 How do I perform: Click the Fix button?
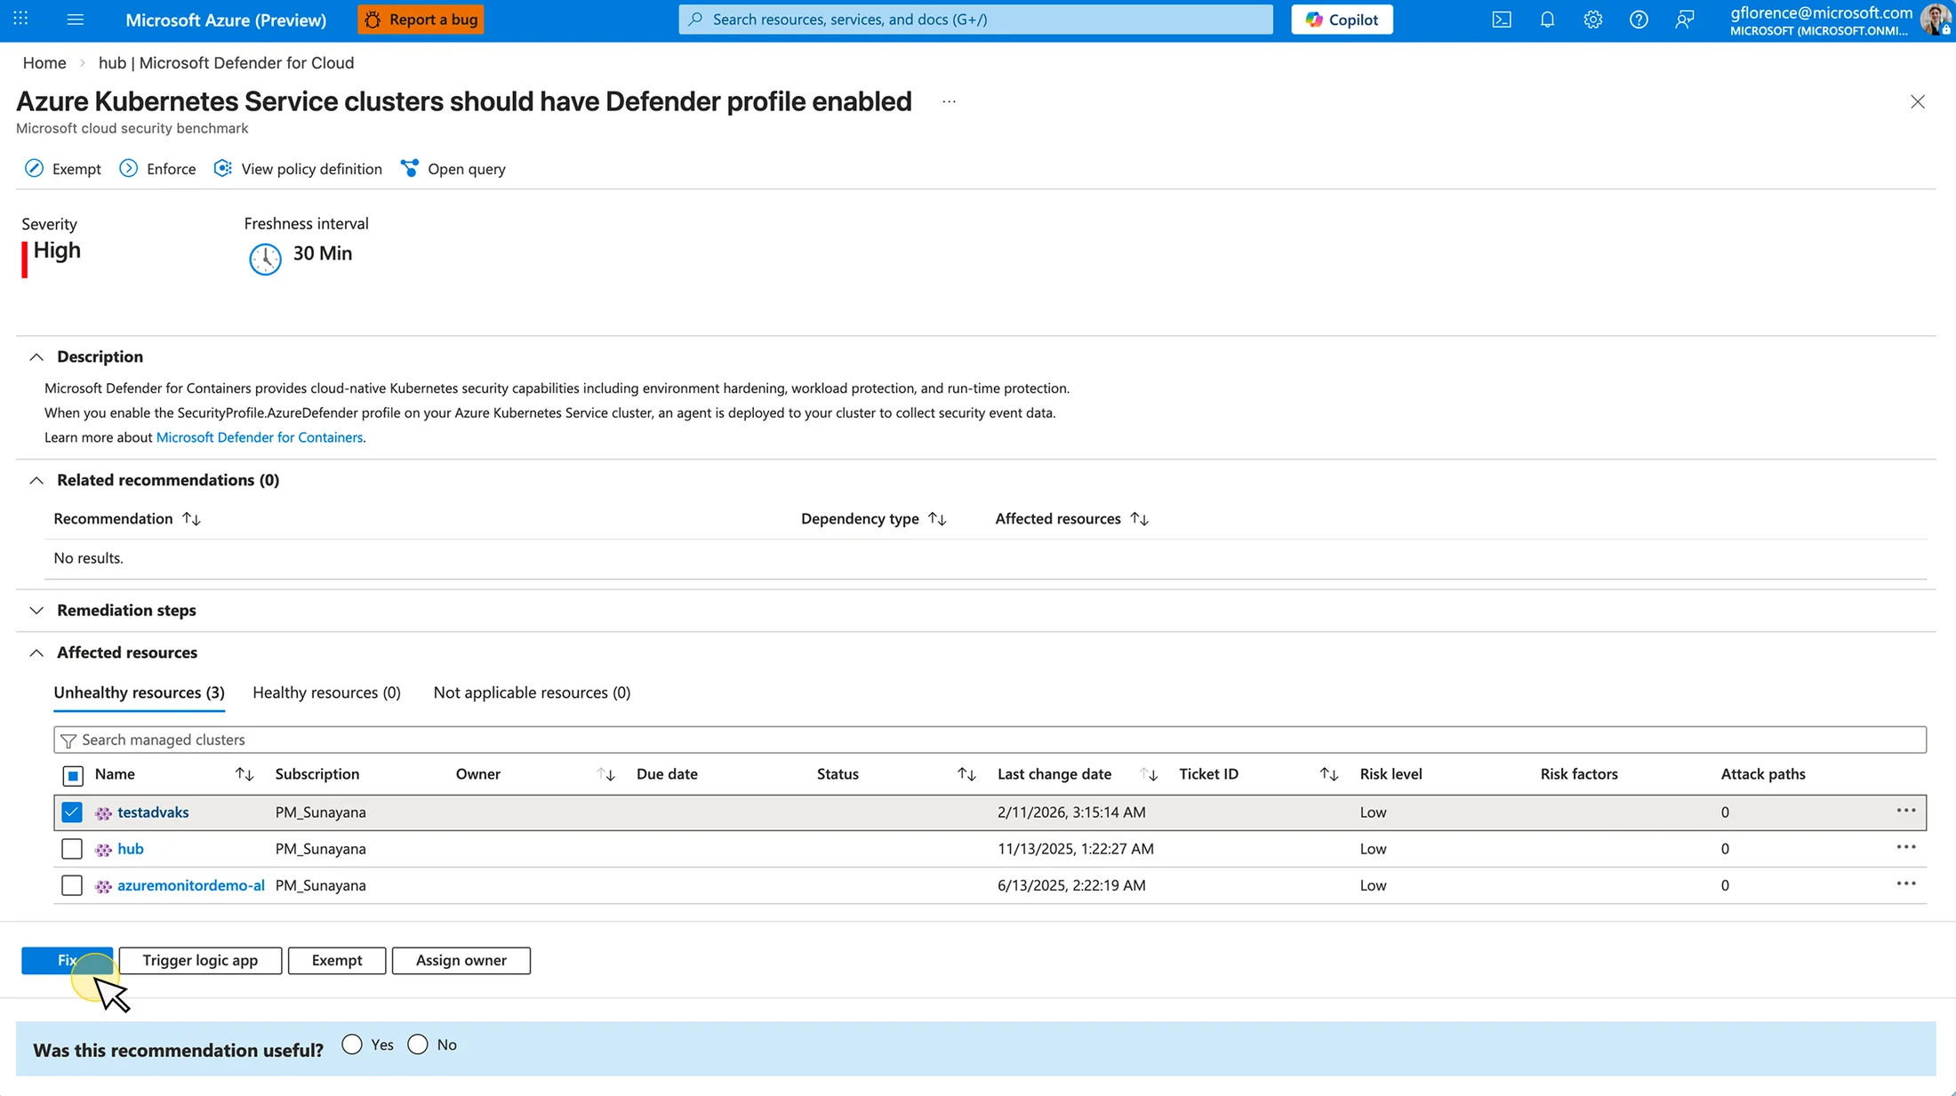(x=68, y=960)
